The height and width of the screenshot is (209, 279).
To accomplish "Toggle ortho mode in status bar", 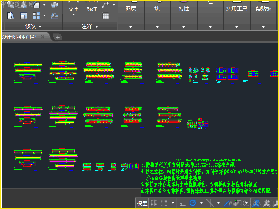I will tap(182, 203).
